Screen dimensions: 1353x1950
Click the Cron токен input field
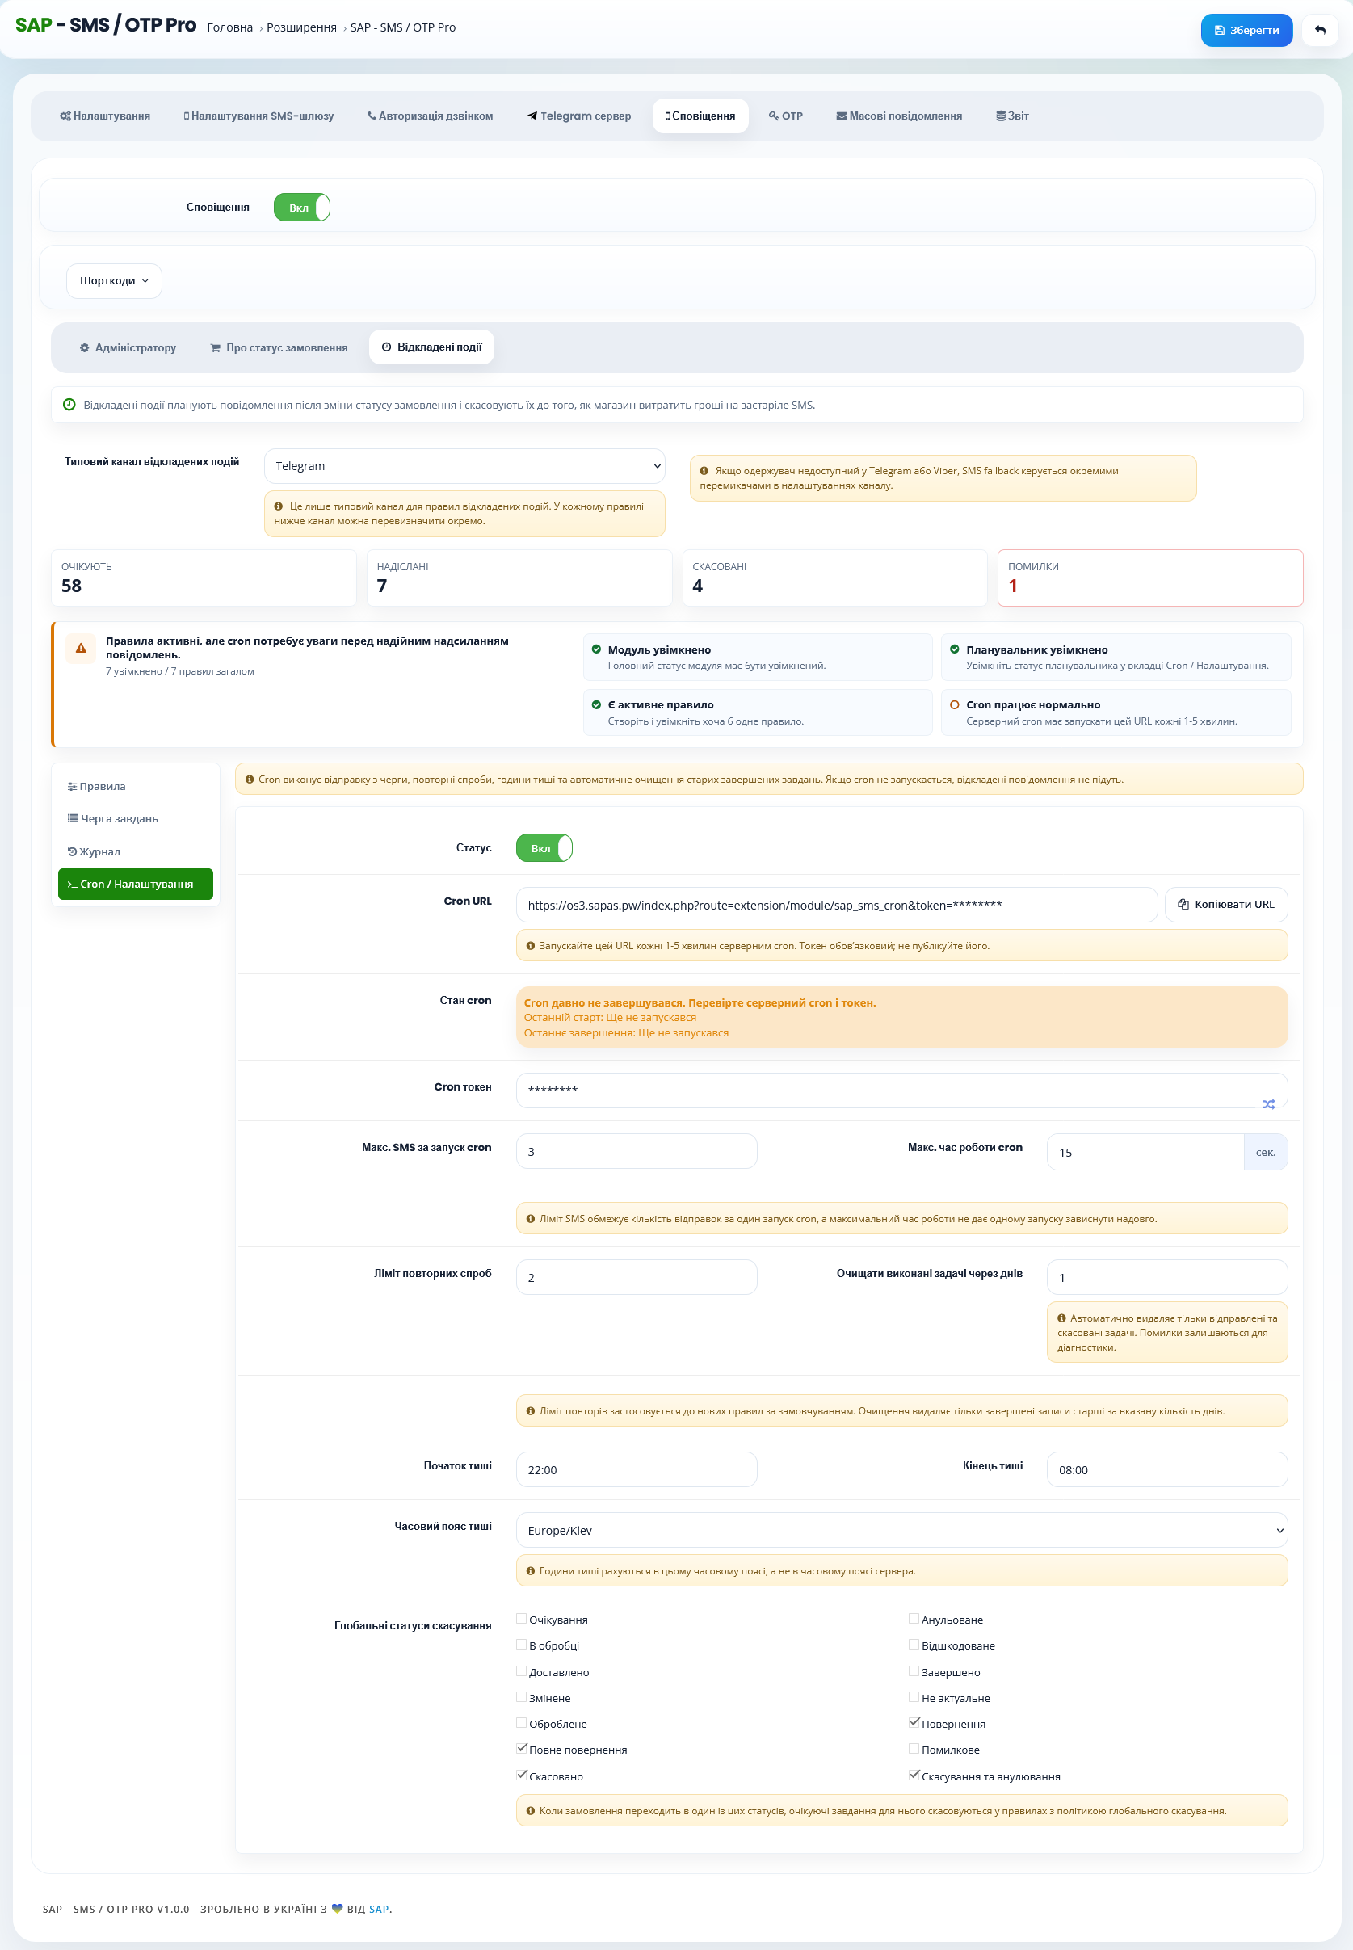[902, 1090]
